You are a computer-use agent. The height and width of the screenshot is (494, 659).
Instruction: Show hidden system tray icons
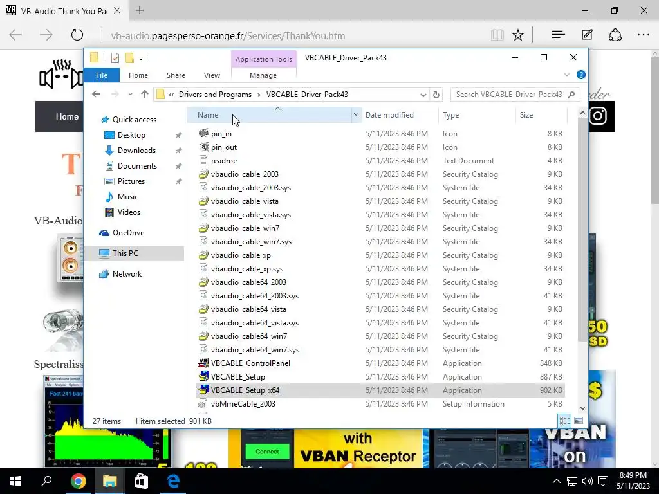[x=556, y=481]
